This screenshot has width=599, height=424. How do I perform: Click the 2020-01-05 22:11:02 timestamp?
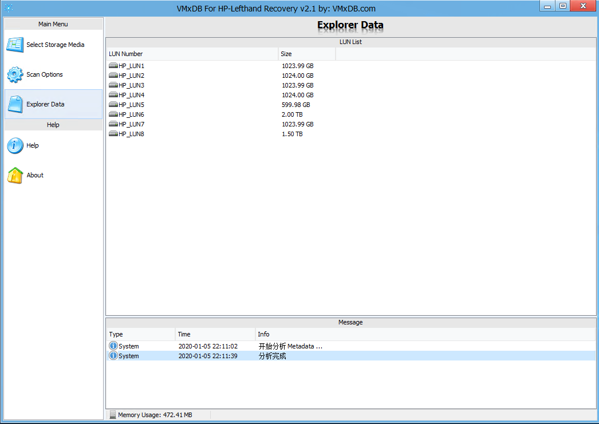(208, 346)
